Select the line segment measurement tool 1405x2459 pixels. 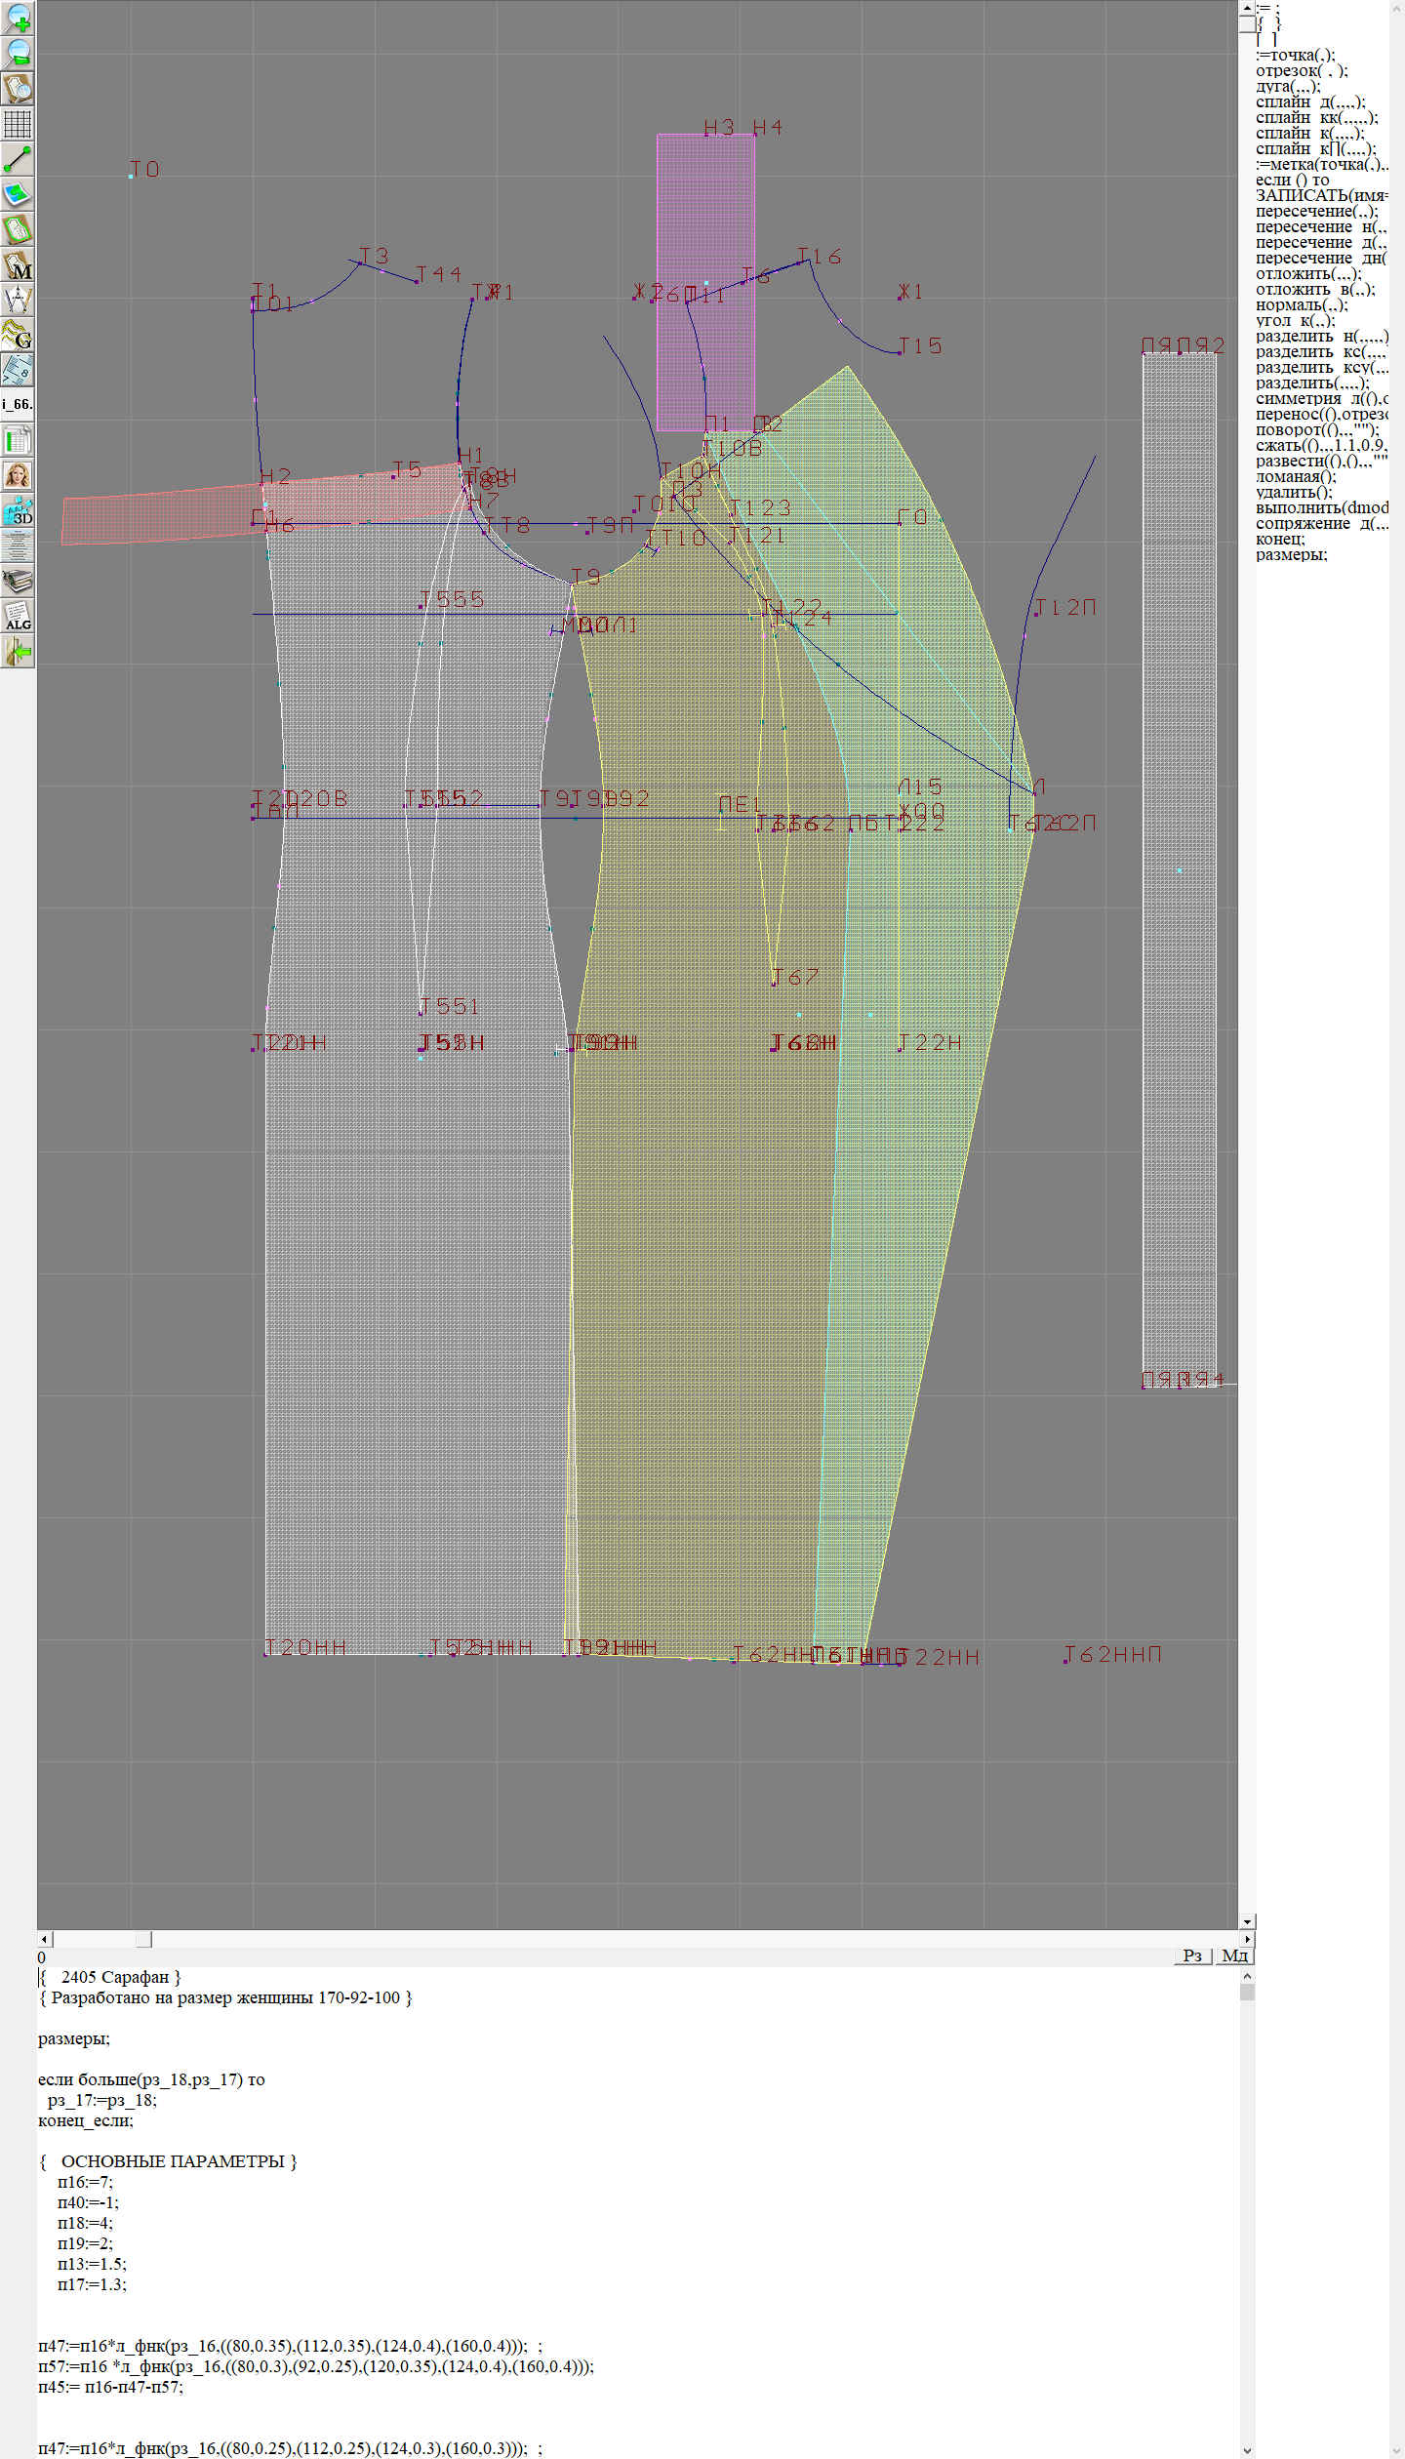[18, 159]
